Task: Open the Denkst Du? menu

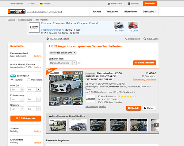Action: pos(149,12)
